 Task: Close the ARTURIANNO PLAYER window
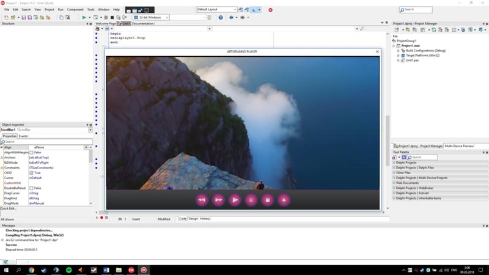coord(377,51)
